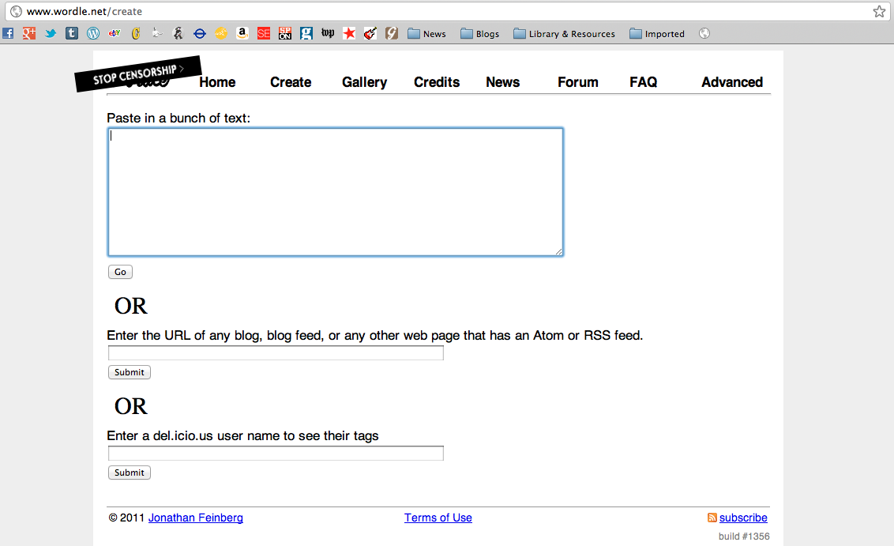894x546 pixels.
Task: Expand the Blogs bookmarks folder
Action: pos(479,34)
